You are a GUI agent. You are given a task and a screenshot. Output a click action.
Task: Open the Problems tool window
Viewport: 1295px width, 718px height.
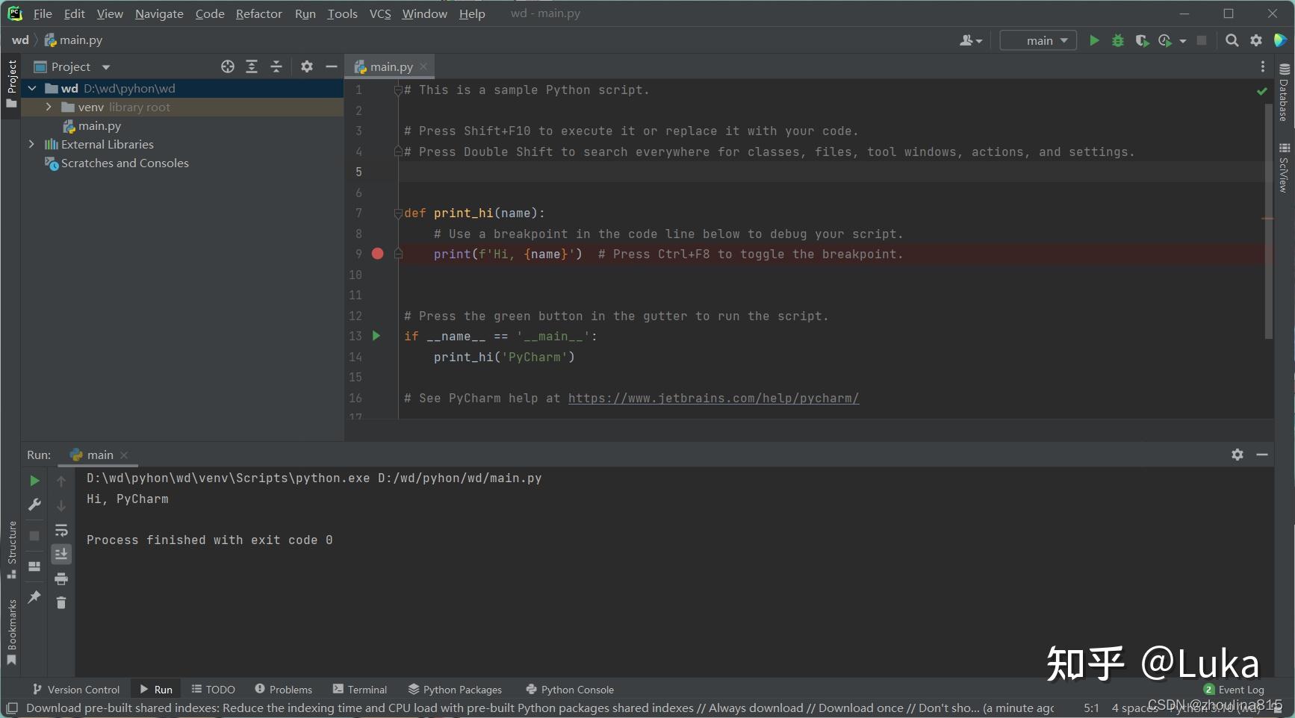point(283,690)
